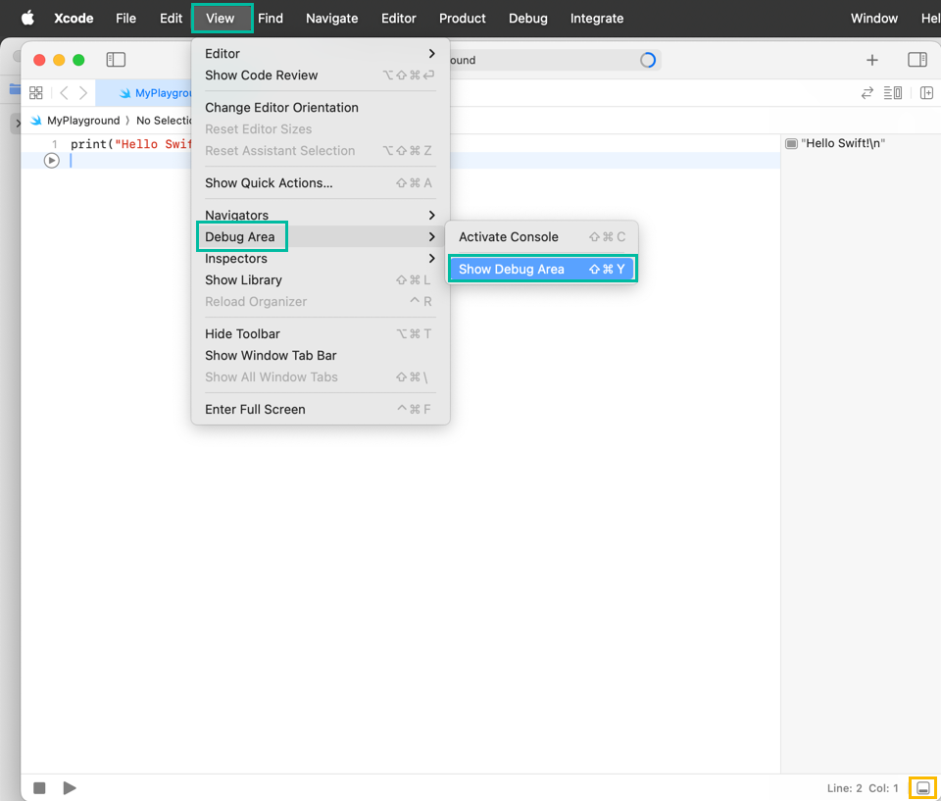
Task: Toggle the debug area button
Action: (923, 788)
